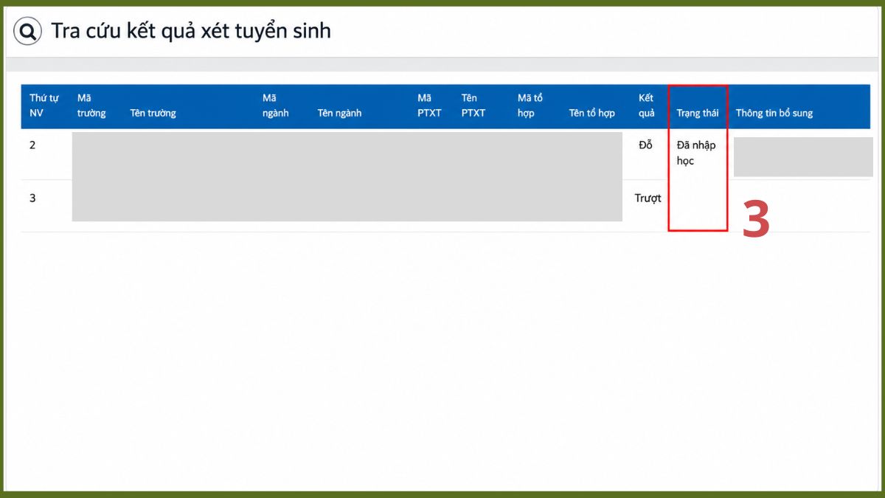885x498 pixels.
Task: Click the 'Trượt' result cell
Action: click(x=648, y=198)
